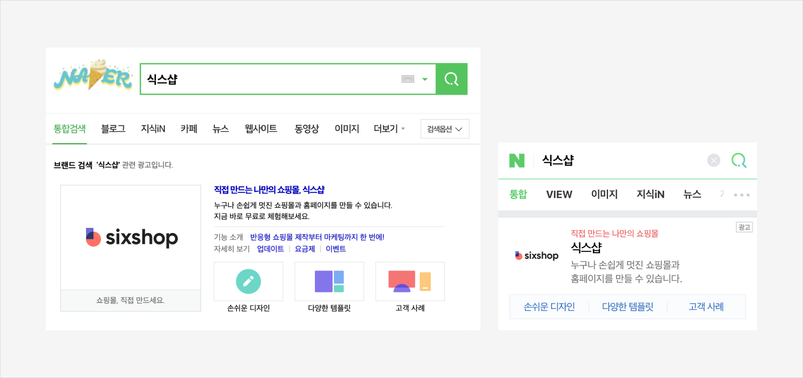Switch to the 블로그 tab
Viewport: 803px width, 378px height.
point(113,129)
